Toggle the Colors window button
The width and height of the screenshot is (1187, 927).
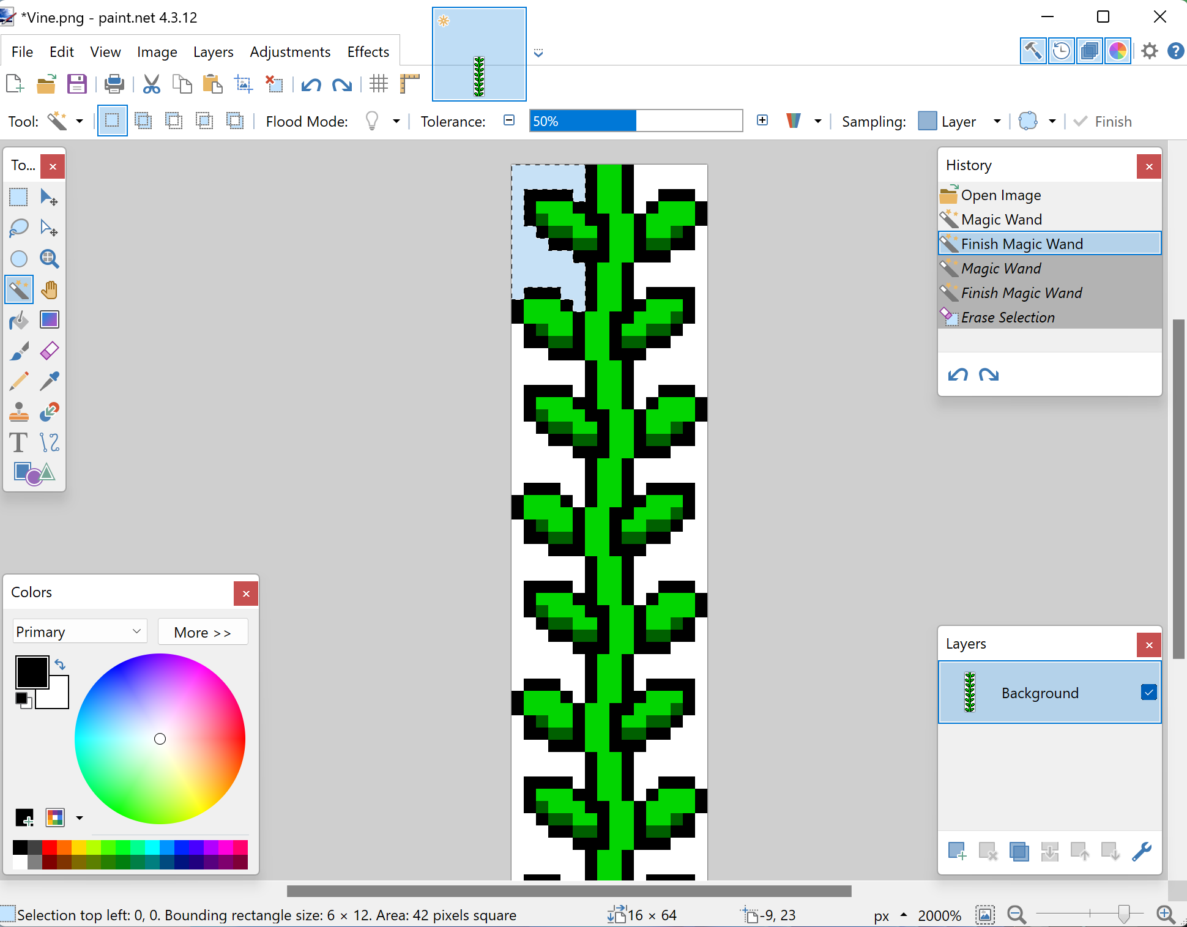click(1118, 51)
